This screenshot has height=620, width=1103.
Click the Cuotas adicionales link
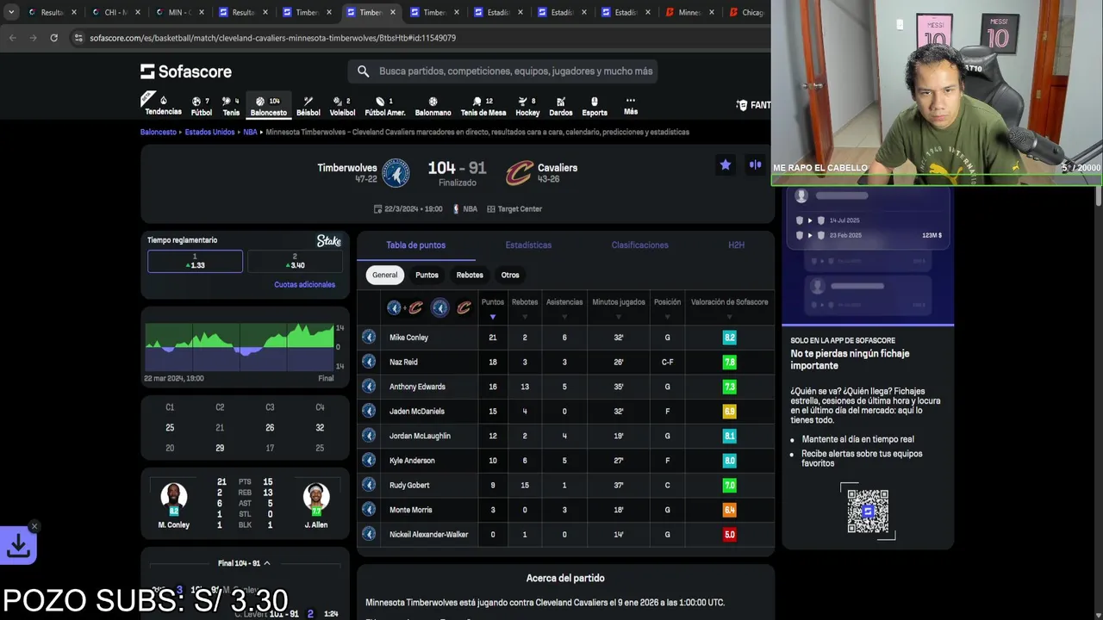pos(304,285)
